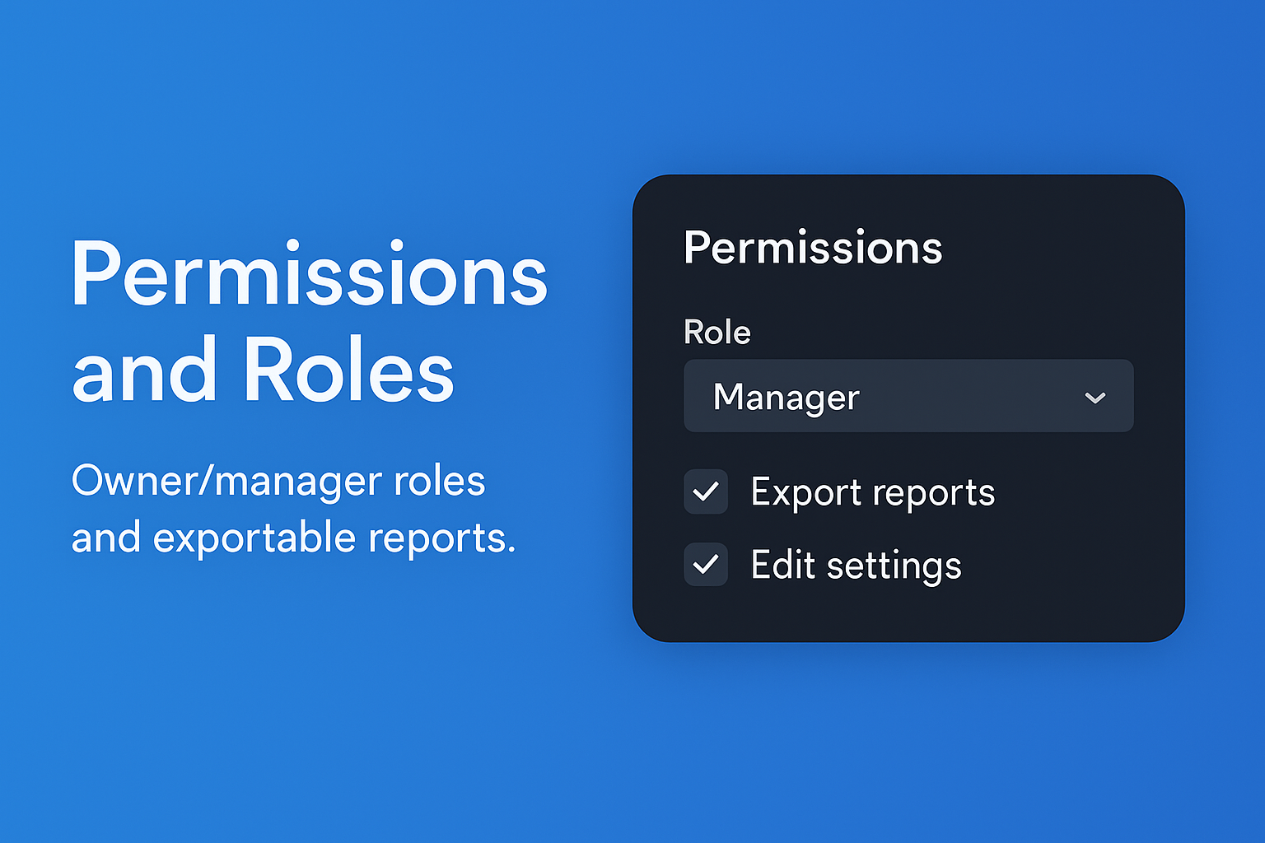Click the Edit settings label text
The width and height of the screenshot is (1265, 843).
pyautogui.click(x=856, y=566)
